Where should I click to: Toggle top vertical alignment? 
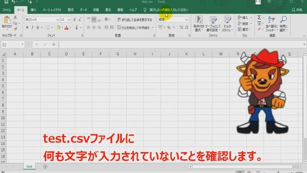[88, 19]
